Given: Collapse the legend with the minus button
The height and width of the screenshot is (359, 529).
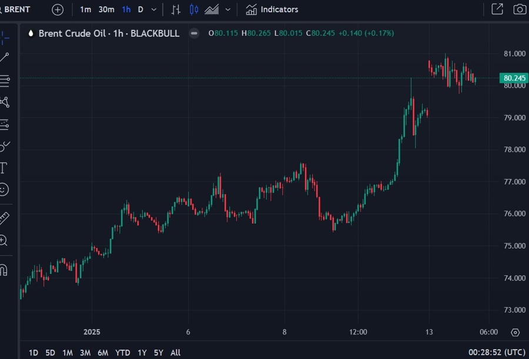Looking at the screenshot, I should tap(194, 33).
